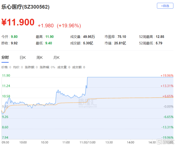The height and width of the screenshot is (146, 176).
Task: Click the 格隆汇 logo at the bottom right
Action: point(165,142)
